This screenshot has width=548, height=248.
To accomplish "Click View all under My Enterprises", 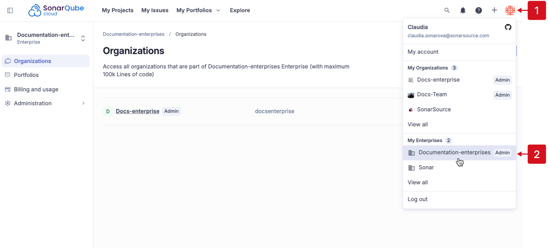I will tap(418, 182).
